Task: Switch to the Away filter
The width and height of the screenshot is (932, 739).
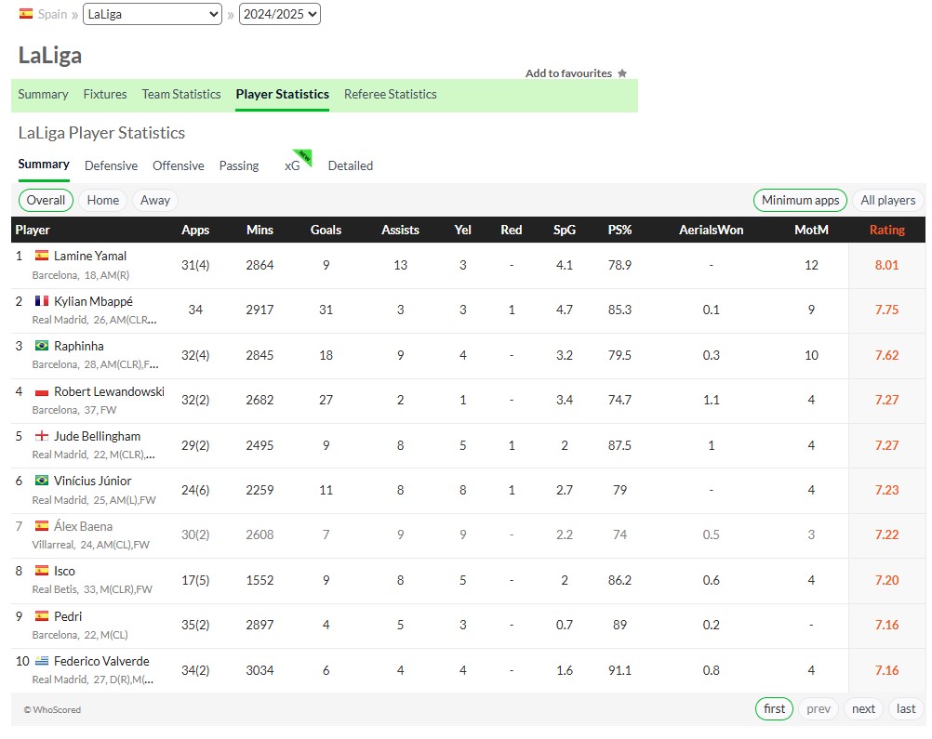Action: tap(155, 200)
